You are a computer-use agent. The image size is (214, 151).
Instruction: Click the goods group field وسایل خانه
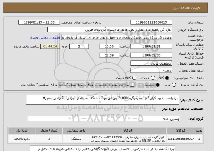coord(104,119)
